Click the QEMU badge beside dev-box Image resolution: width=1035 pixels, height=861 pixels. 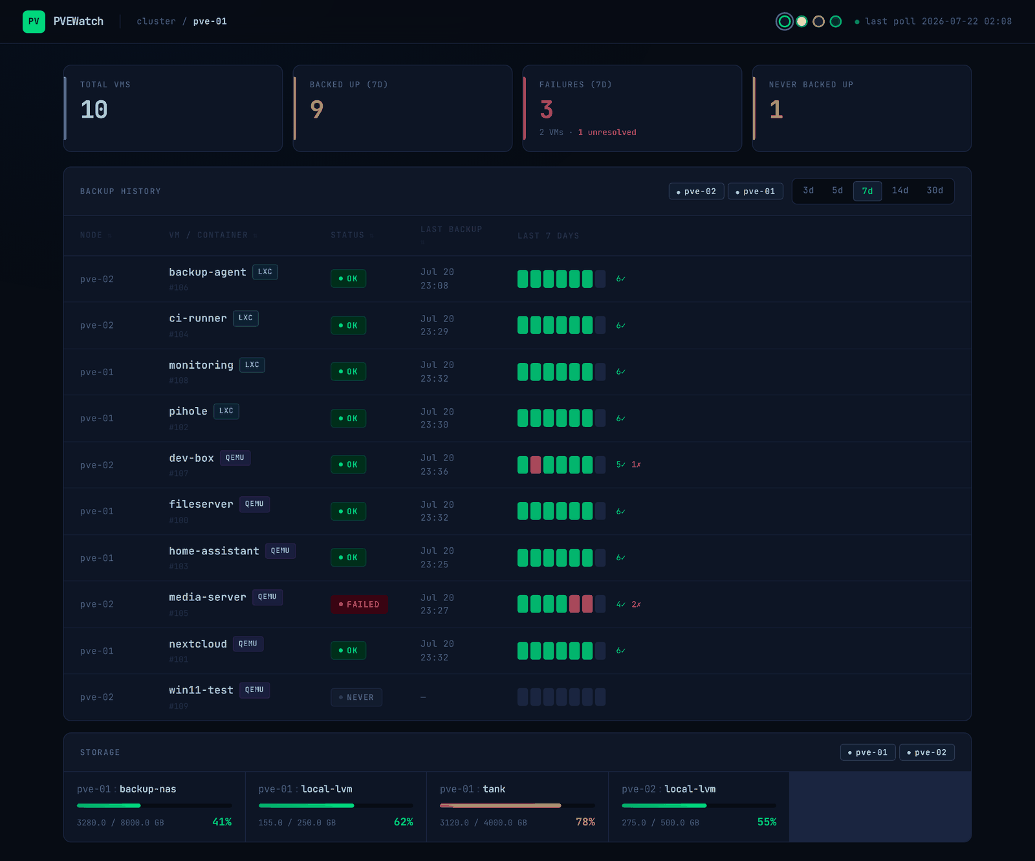(235, 458)
